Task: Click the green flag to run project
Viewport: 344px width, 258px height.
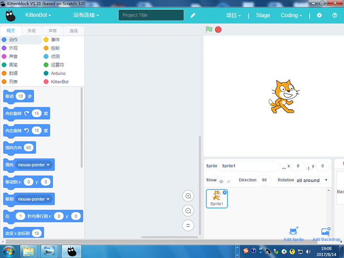Action: tap(209, 30)
